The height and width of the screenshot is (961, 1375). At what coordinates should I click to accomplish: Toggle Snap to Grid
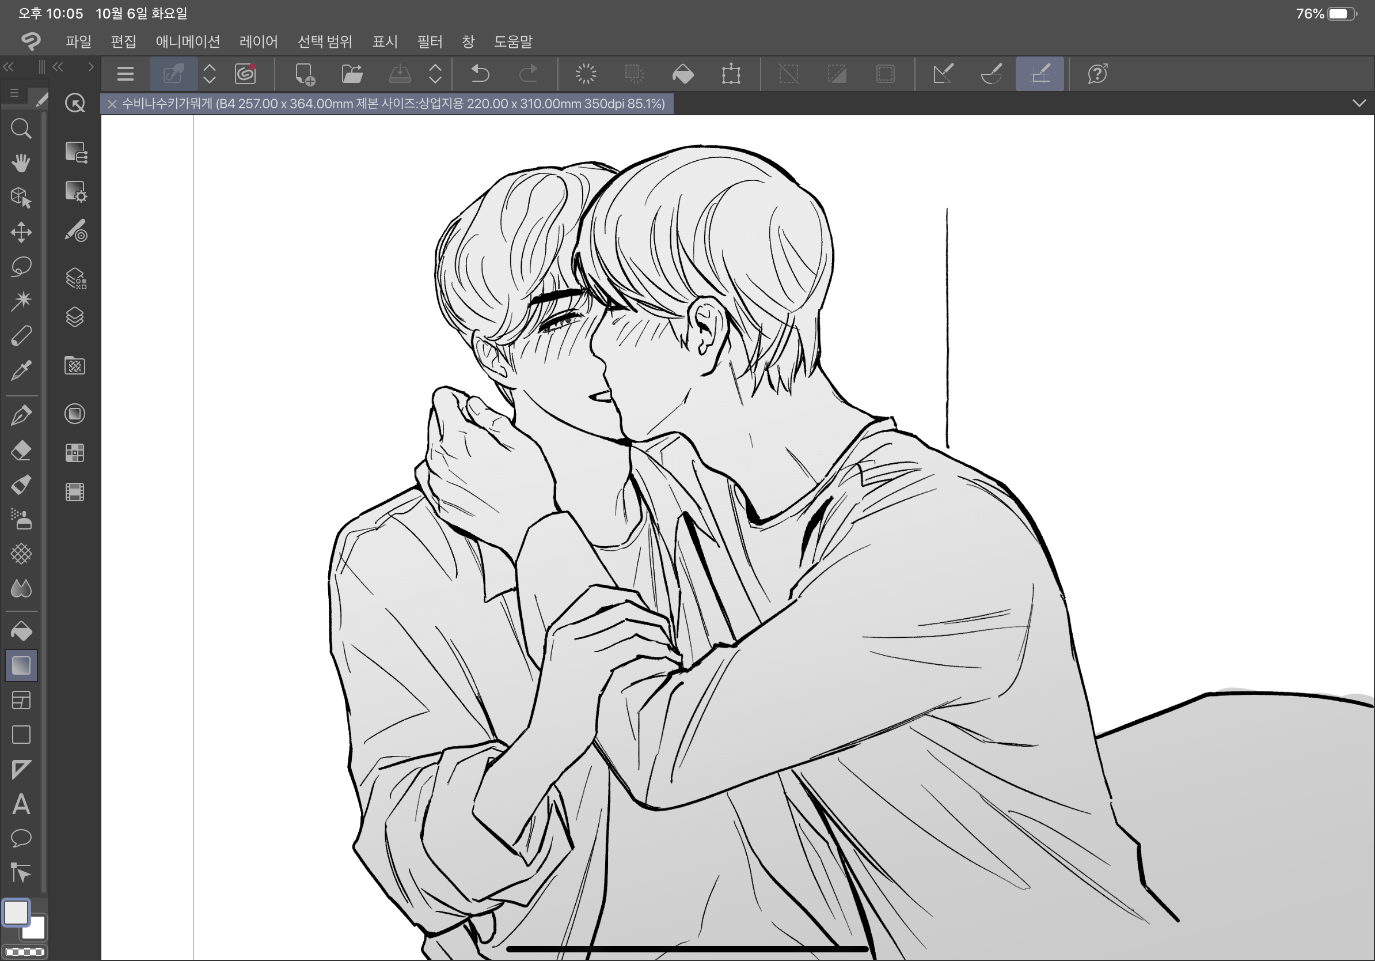point(1040,74)
